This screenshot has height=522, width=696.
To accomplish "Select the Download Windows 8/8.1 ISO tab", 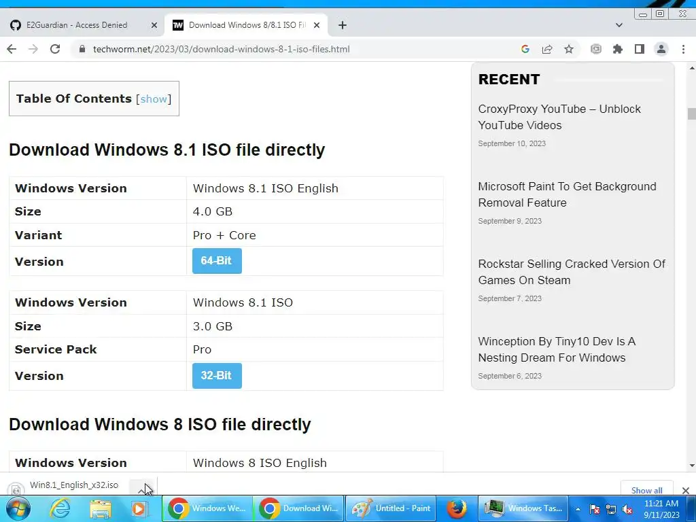I will pyautogui.click(x=246, y=25).
